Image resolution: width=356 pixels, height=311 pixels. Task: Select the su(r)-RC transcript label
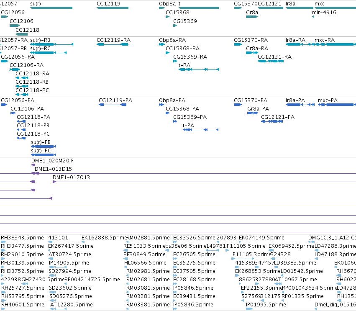[x=40, y=49]
